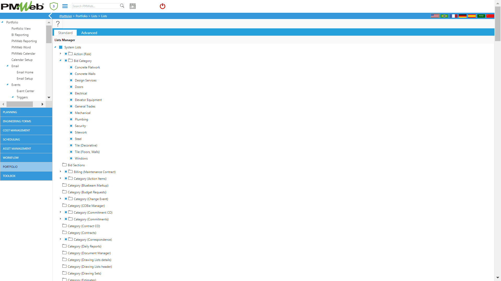Click Category (Daily Reports) folder icon
The width and height of the screenshot is (501, 281).
64,246
